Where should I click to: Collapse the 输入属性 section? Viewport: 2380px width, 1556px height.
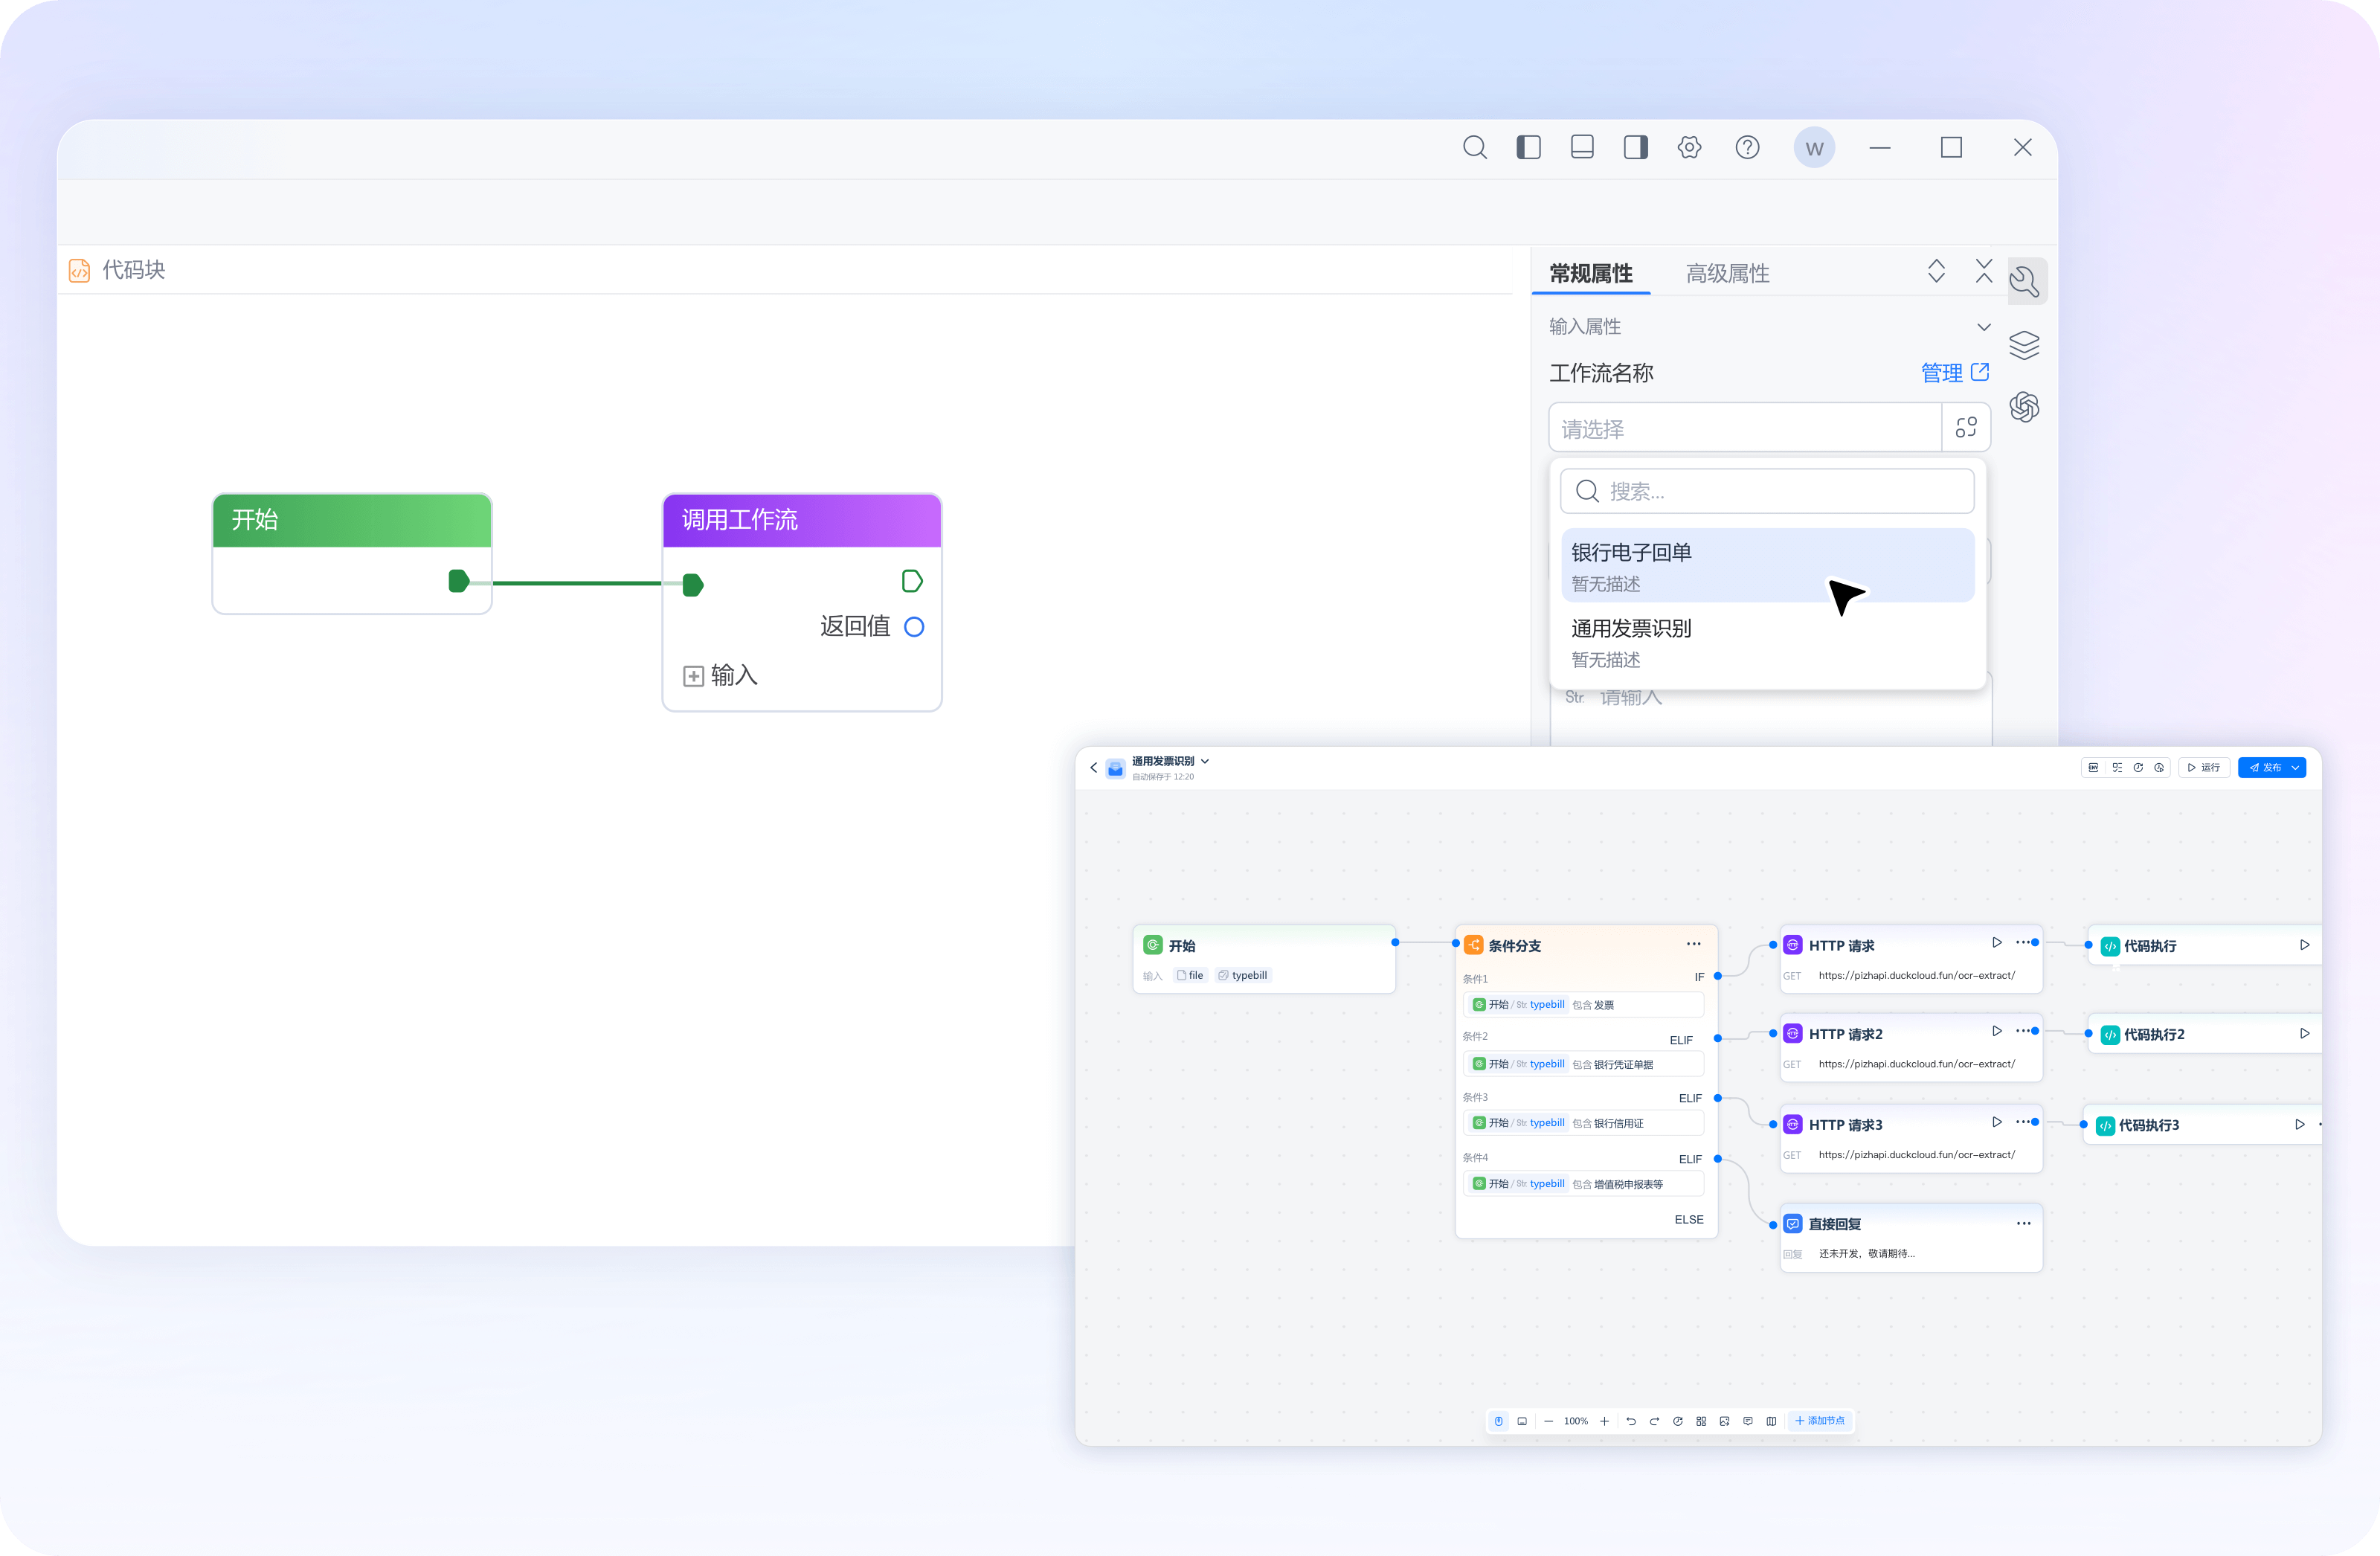pyautogui.click(x=1984, y=327)
